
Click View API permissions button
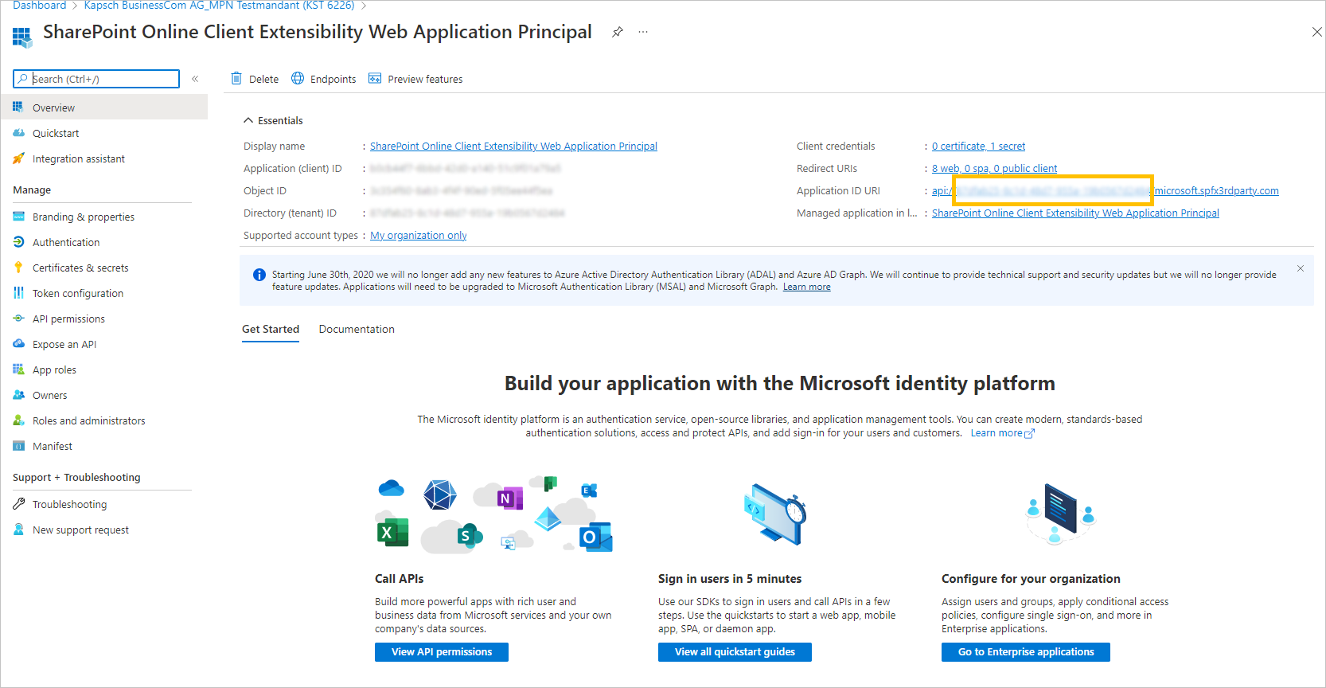pos(442,652)
